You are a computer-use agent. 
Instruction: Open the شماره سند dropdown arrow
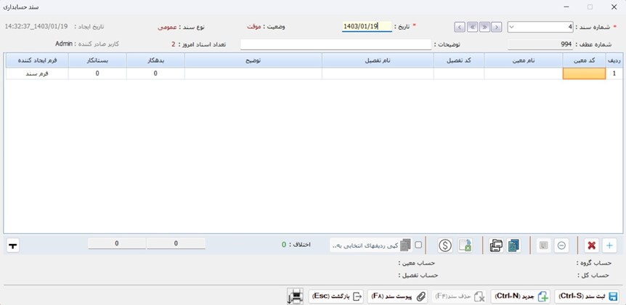[513, 27]
